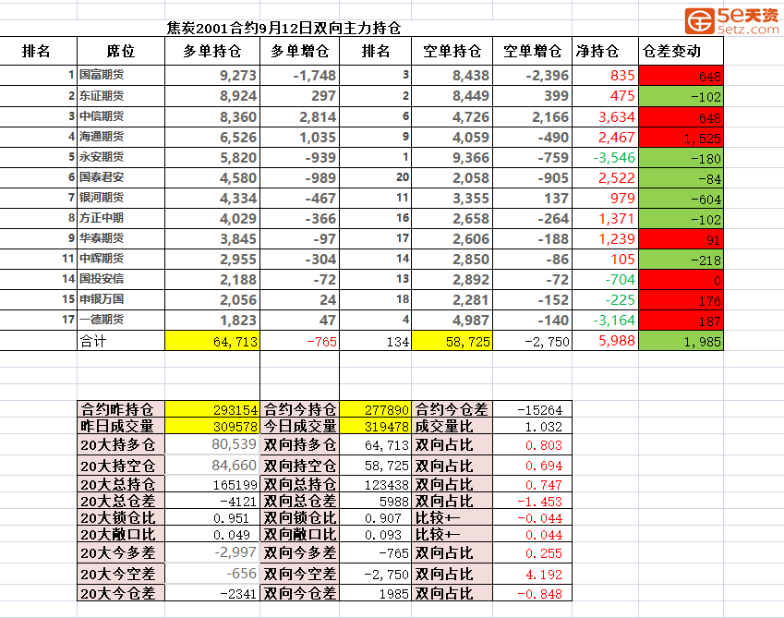Select the 一德期货 seat cell
Screen dimensions: 784x618
point(120,320)
